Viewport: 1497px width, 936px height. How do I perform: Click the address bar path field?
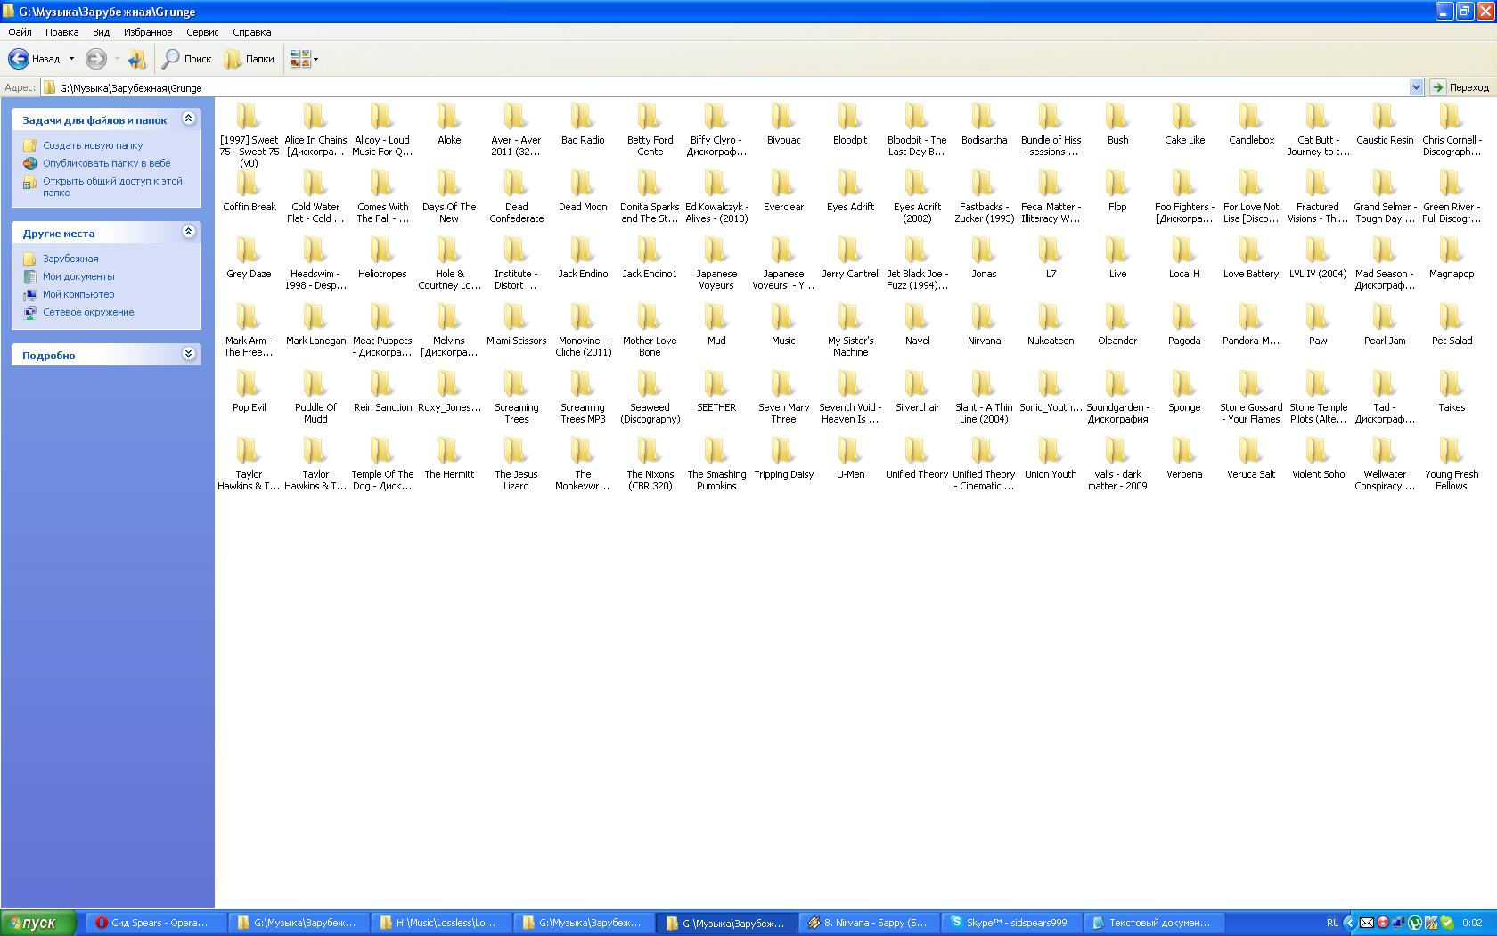pos(713,87)
